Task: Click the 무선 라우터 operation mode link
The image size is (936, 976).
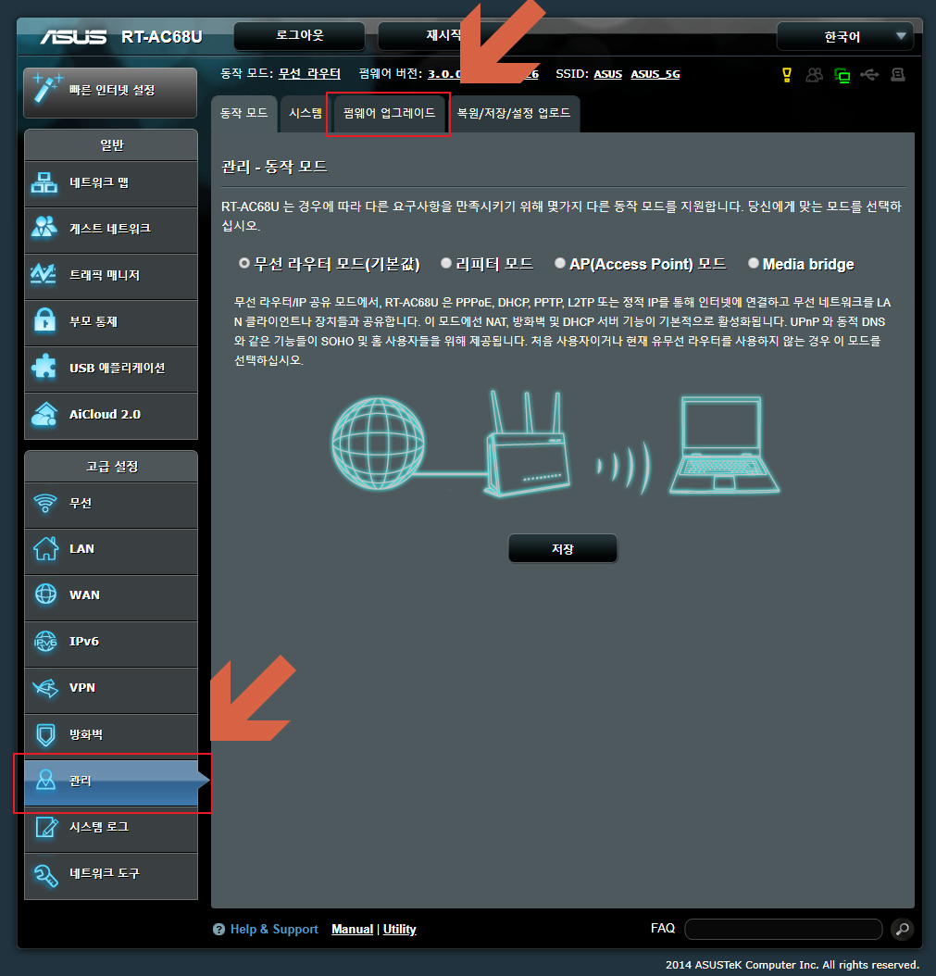Action: [x=309, y=73]
